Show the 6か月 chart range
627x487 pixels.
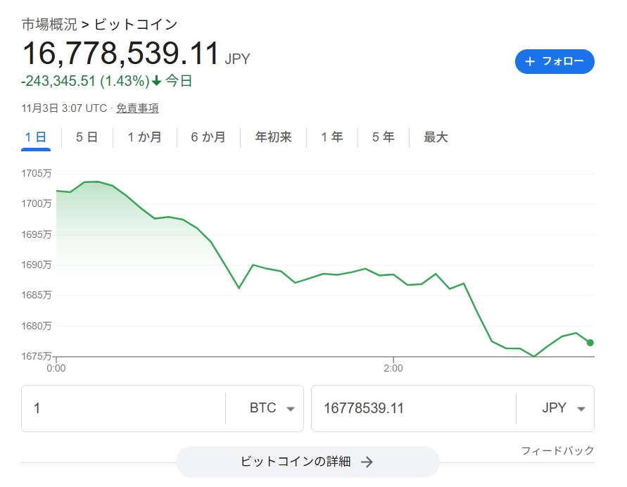(208, 137)
